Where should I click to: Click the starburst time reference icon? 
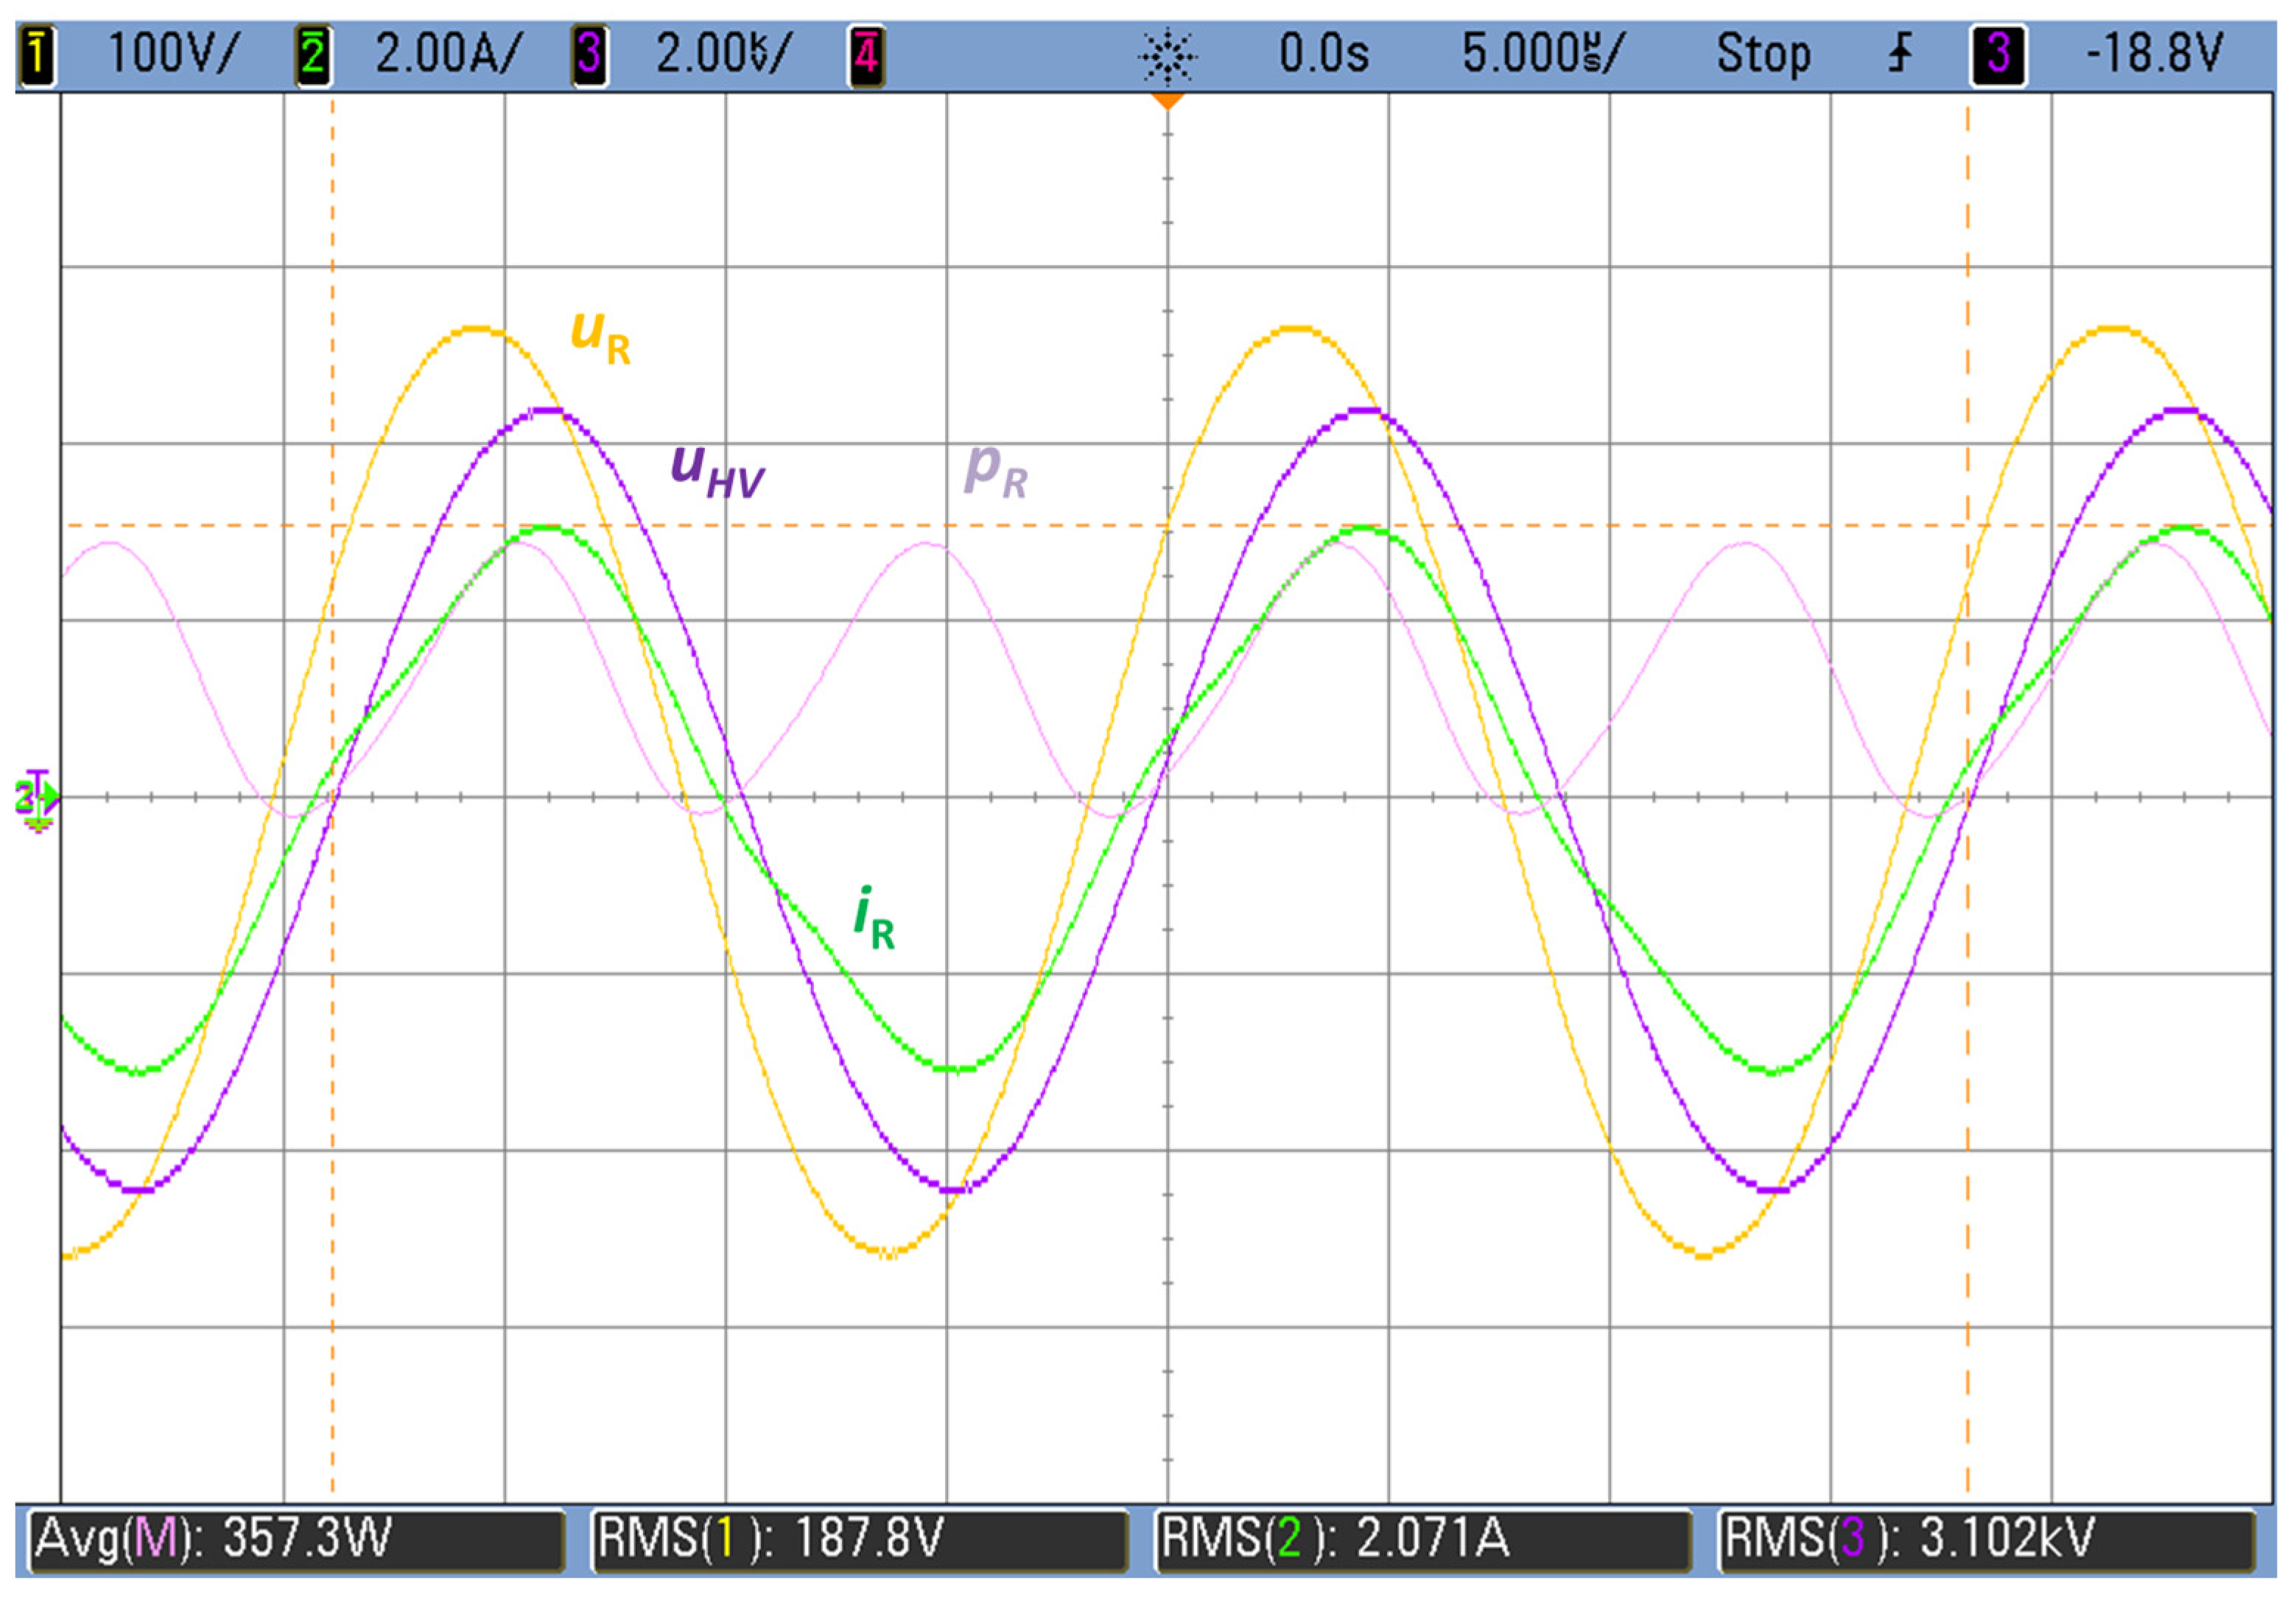pyautogui.click(x=1167, y=56)
